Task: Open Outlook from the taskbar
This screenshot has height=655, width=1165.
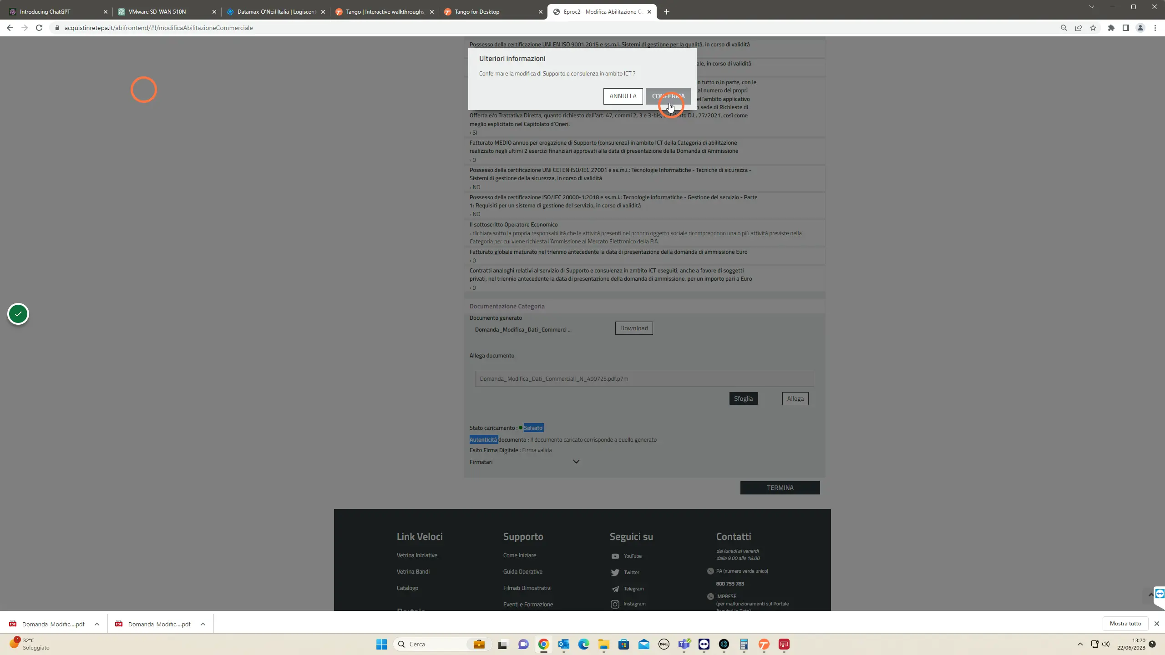Action: [x=563, y=644]
